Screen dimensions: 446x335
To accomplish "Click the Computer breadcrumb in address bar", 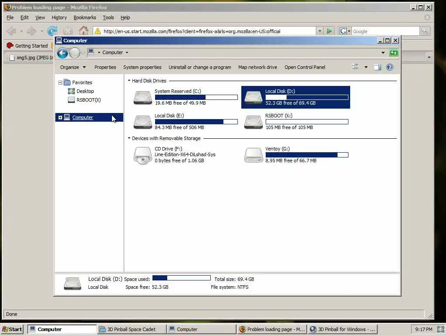I will [x=112, y=52].
